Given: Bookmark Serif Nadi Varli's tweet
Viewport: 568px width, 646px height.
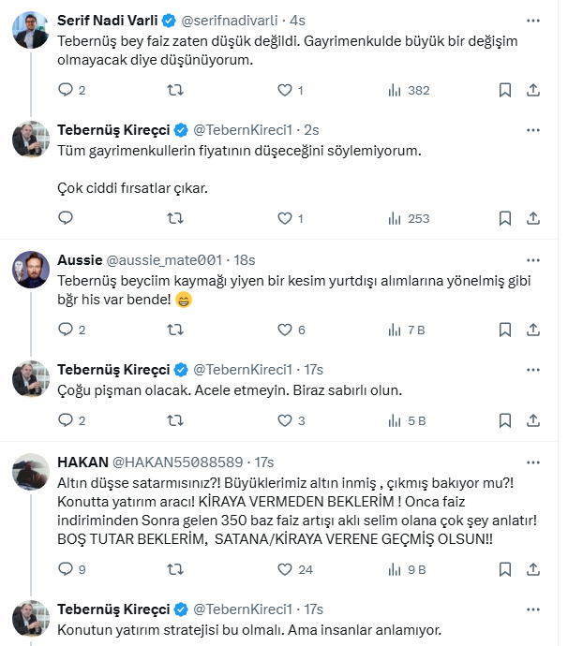Looking at the screenshot, I should pyautogui.click(x=504, y=90).
